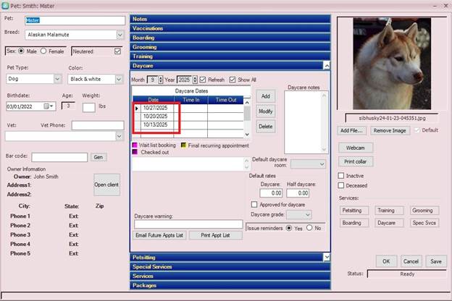452x301 pixels.
Task: Enable Approved for daycare checkbox
Action: 254,205
